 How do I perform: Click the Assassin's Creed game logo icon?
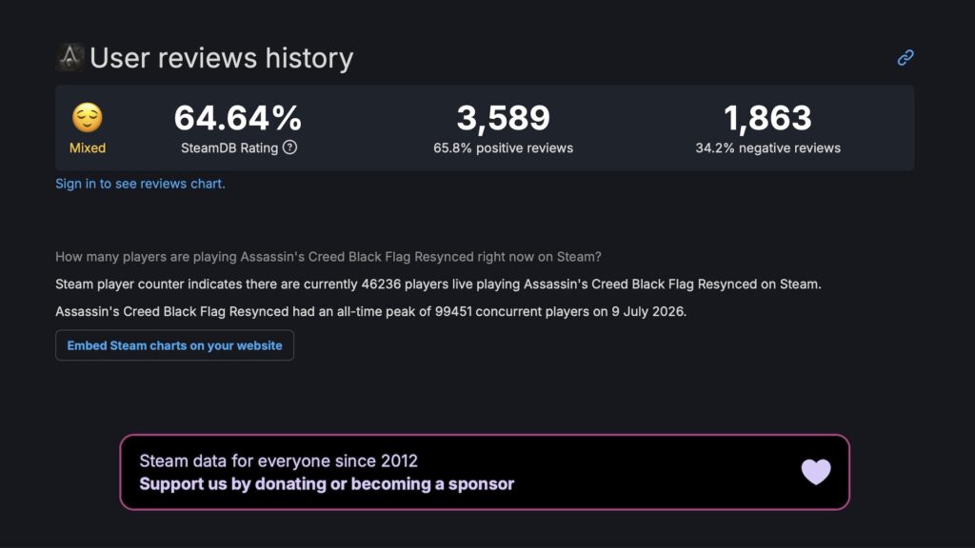[x=70, y=57]
